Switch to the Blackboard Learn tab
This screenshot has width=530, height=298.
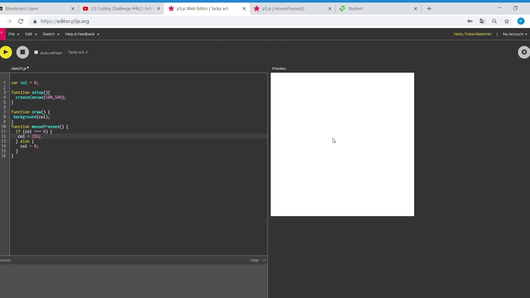pos(37,8)
